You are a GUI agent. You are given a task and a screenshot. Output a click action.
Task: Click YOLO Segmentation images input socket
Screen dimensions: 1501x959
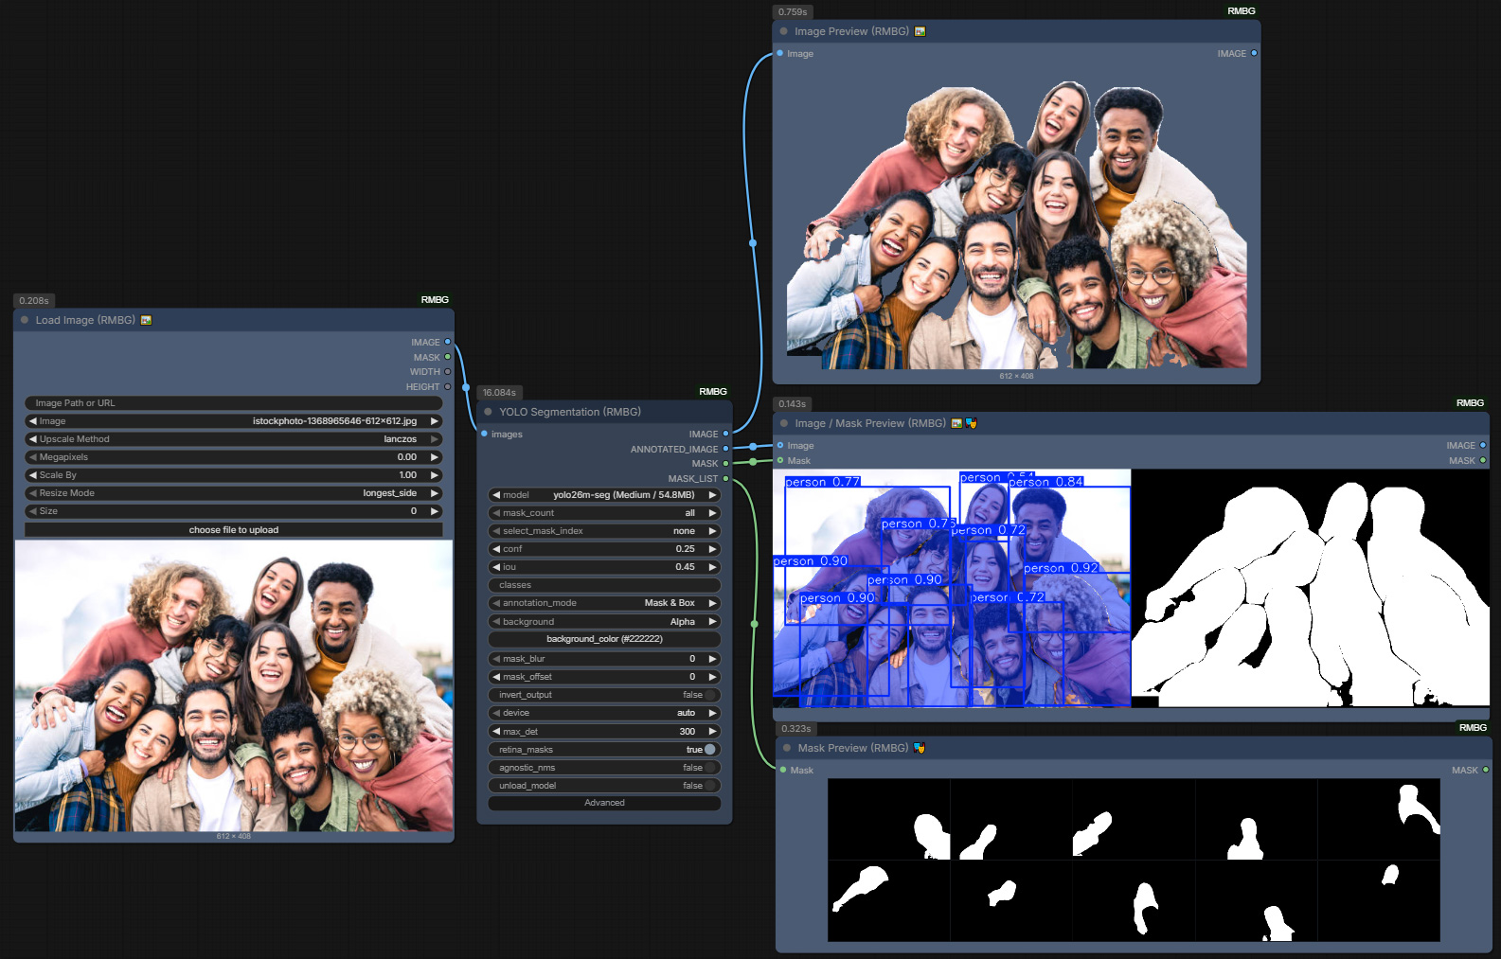pyautogui.click(x=484, y=434)
